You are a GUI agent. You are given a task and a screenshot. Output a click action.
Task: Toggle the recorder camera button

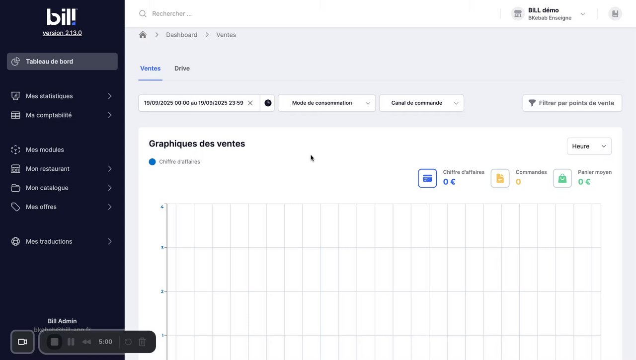coord(22,342)
